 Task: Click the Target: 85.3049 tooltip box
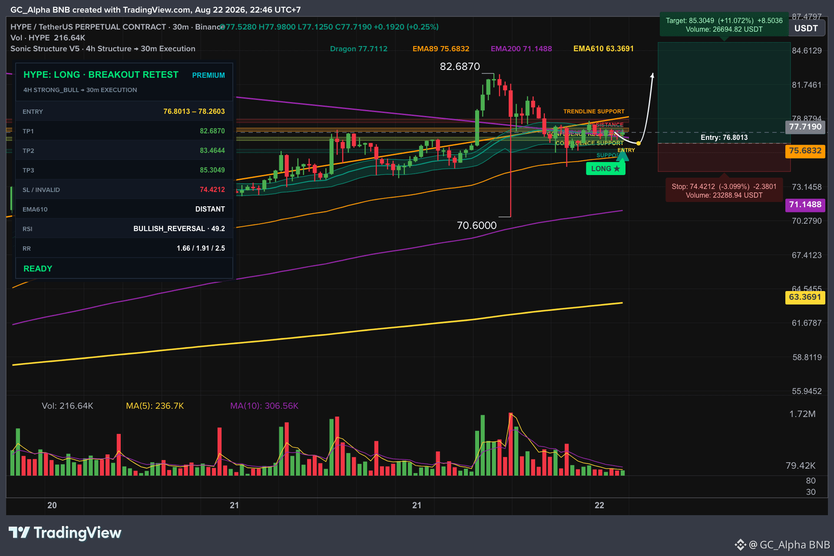click(x=724, y=25)
